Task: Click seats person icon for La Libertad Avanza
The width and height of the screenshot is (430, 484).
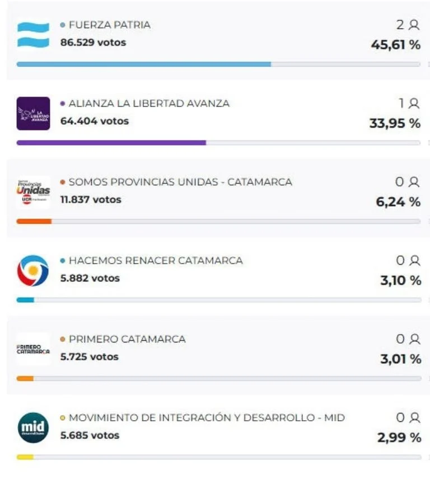Action: click(x=414, y=103)
